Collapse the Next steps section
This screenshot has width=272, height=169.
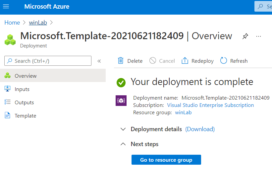123,144
